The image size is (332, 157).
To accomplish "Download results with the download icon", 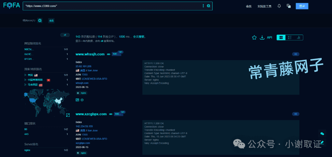I will tap(262, 38).
